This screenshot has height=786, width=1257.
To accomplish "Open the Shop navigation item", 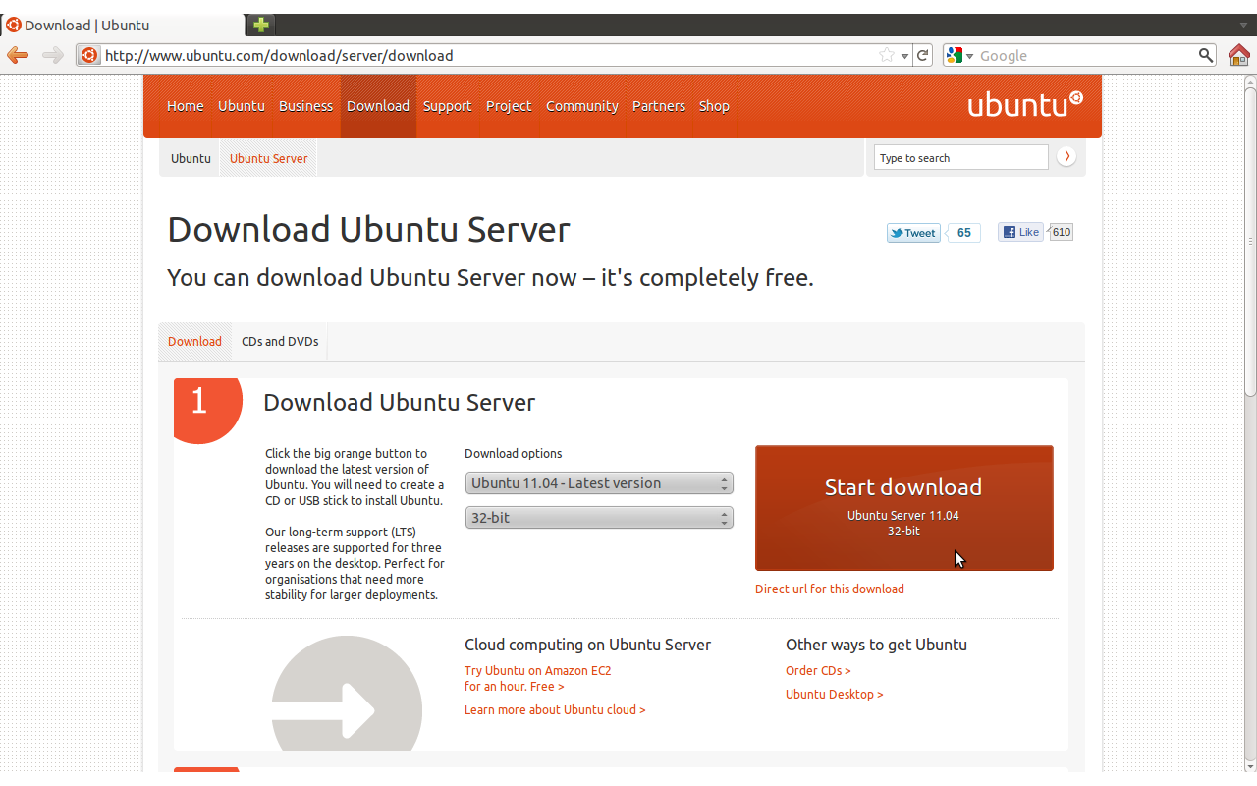I will click(x=714, y=106).
